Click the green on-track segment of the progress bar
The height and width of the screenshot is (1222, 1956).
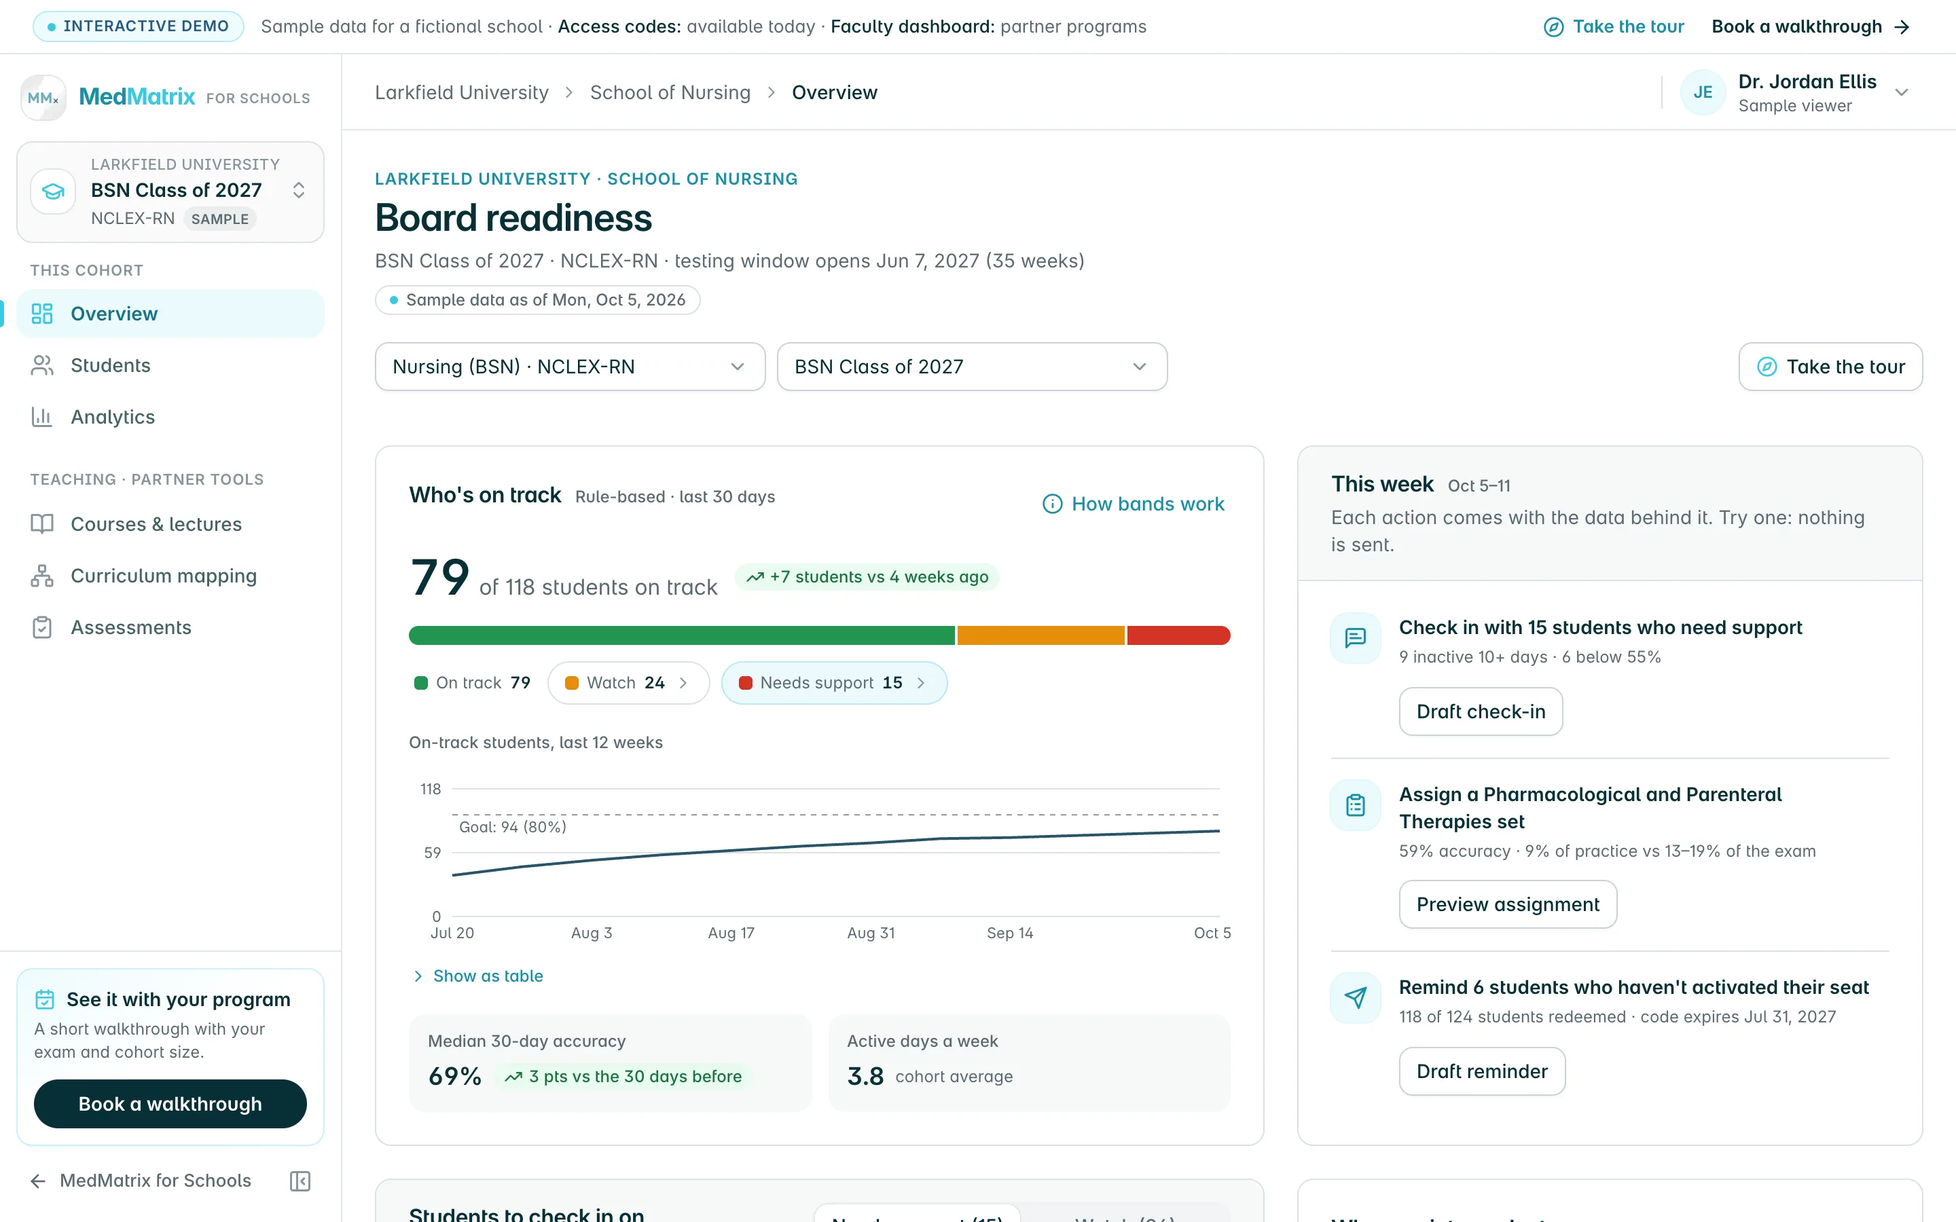point(681,636)
